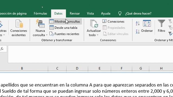Toggle the Filtro funnel
This screenshot has height=97, width=173.
click(x=161, y=26)
